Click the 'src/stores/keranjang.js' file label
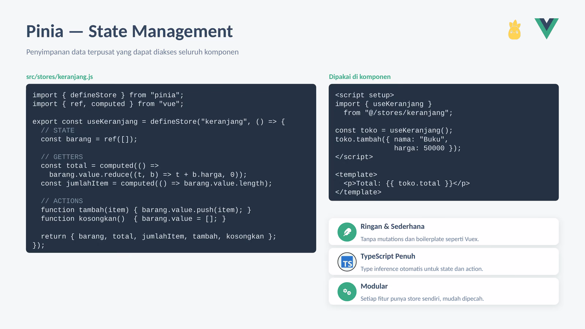The height and width of the screenshot is (329, 585). [x=60, y=77]
